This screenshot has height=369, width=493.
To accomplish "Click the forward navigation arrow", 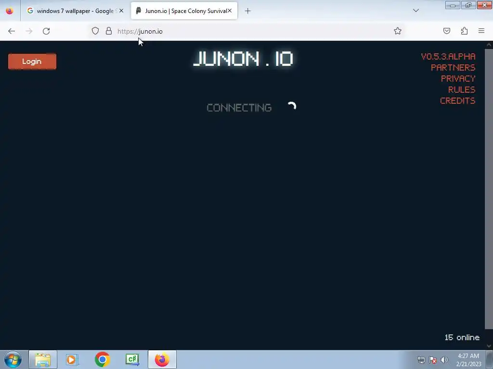I will coord(29,31).
